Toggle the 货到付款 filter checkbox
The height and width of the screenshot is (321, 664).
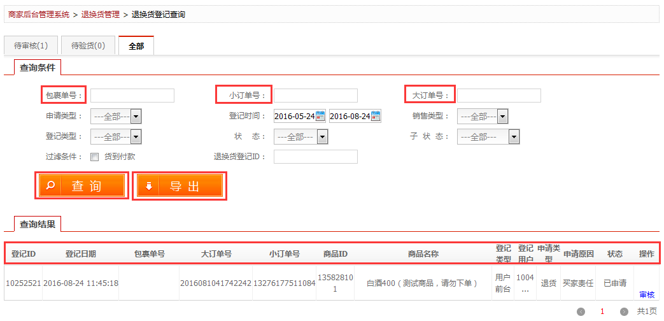95,157
